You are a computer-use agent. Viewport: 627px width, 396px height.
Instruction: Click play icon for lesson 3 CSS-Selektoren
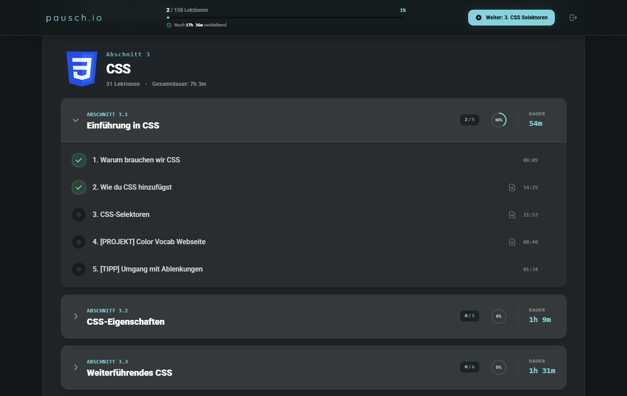pos(79,215)
